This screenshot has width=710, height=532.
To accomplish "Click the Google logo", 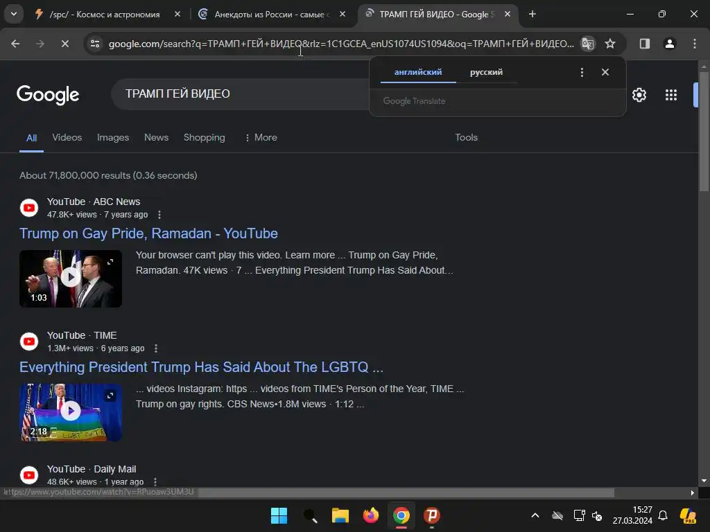I will [x=48, y=94].
